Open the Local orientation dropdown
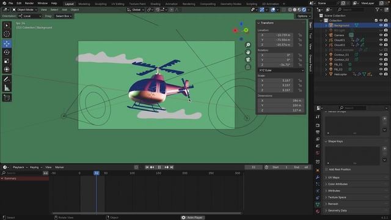 (30, 16)
